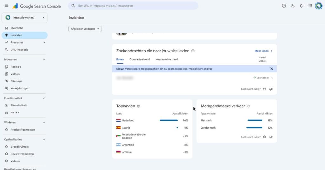The image size is (325, 170).
Task: Click the Pagina's document icon
Action: click(6, 67)
